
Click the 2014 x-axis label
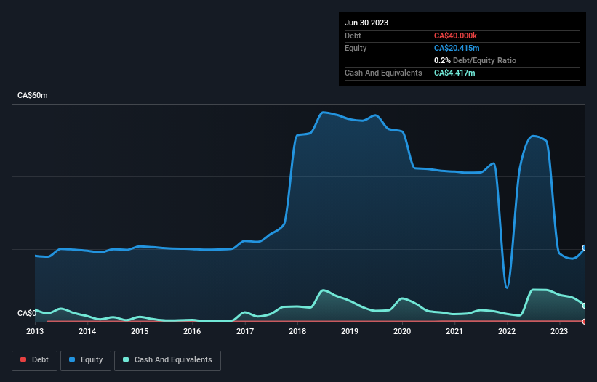87,331
